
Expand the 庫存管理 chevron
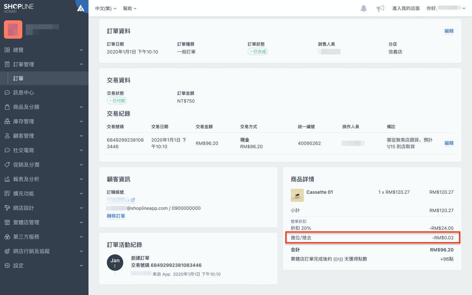81,121
